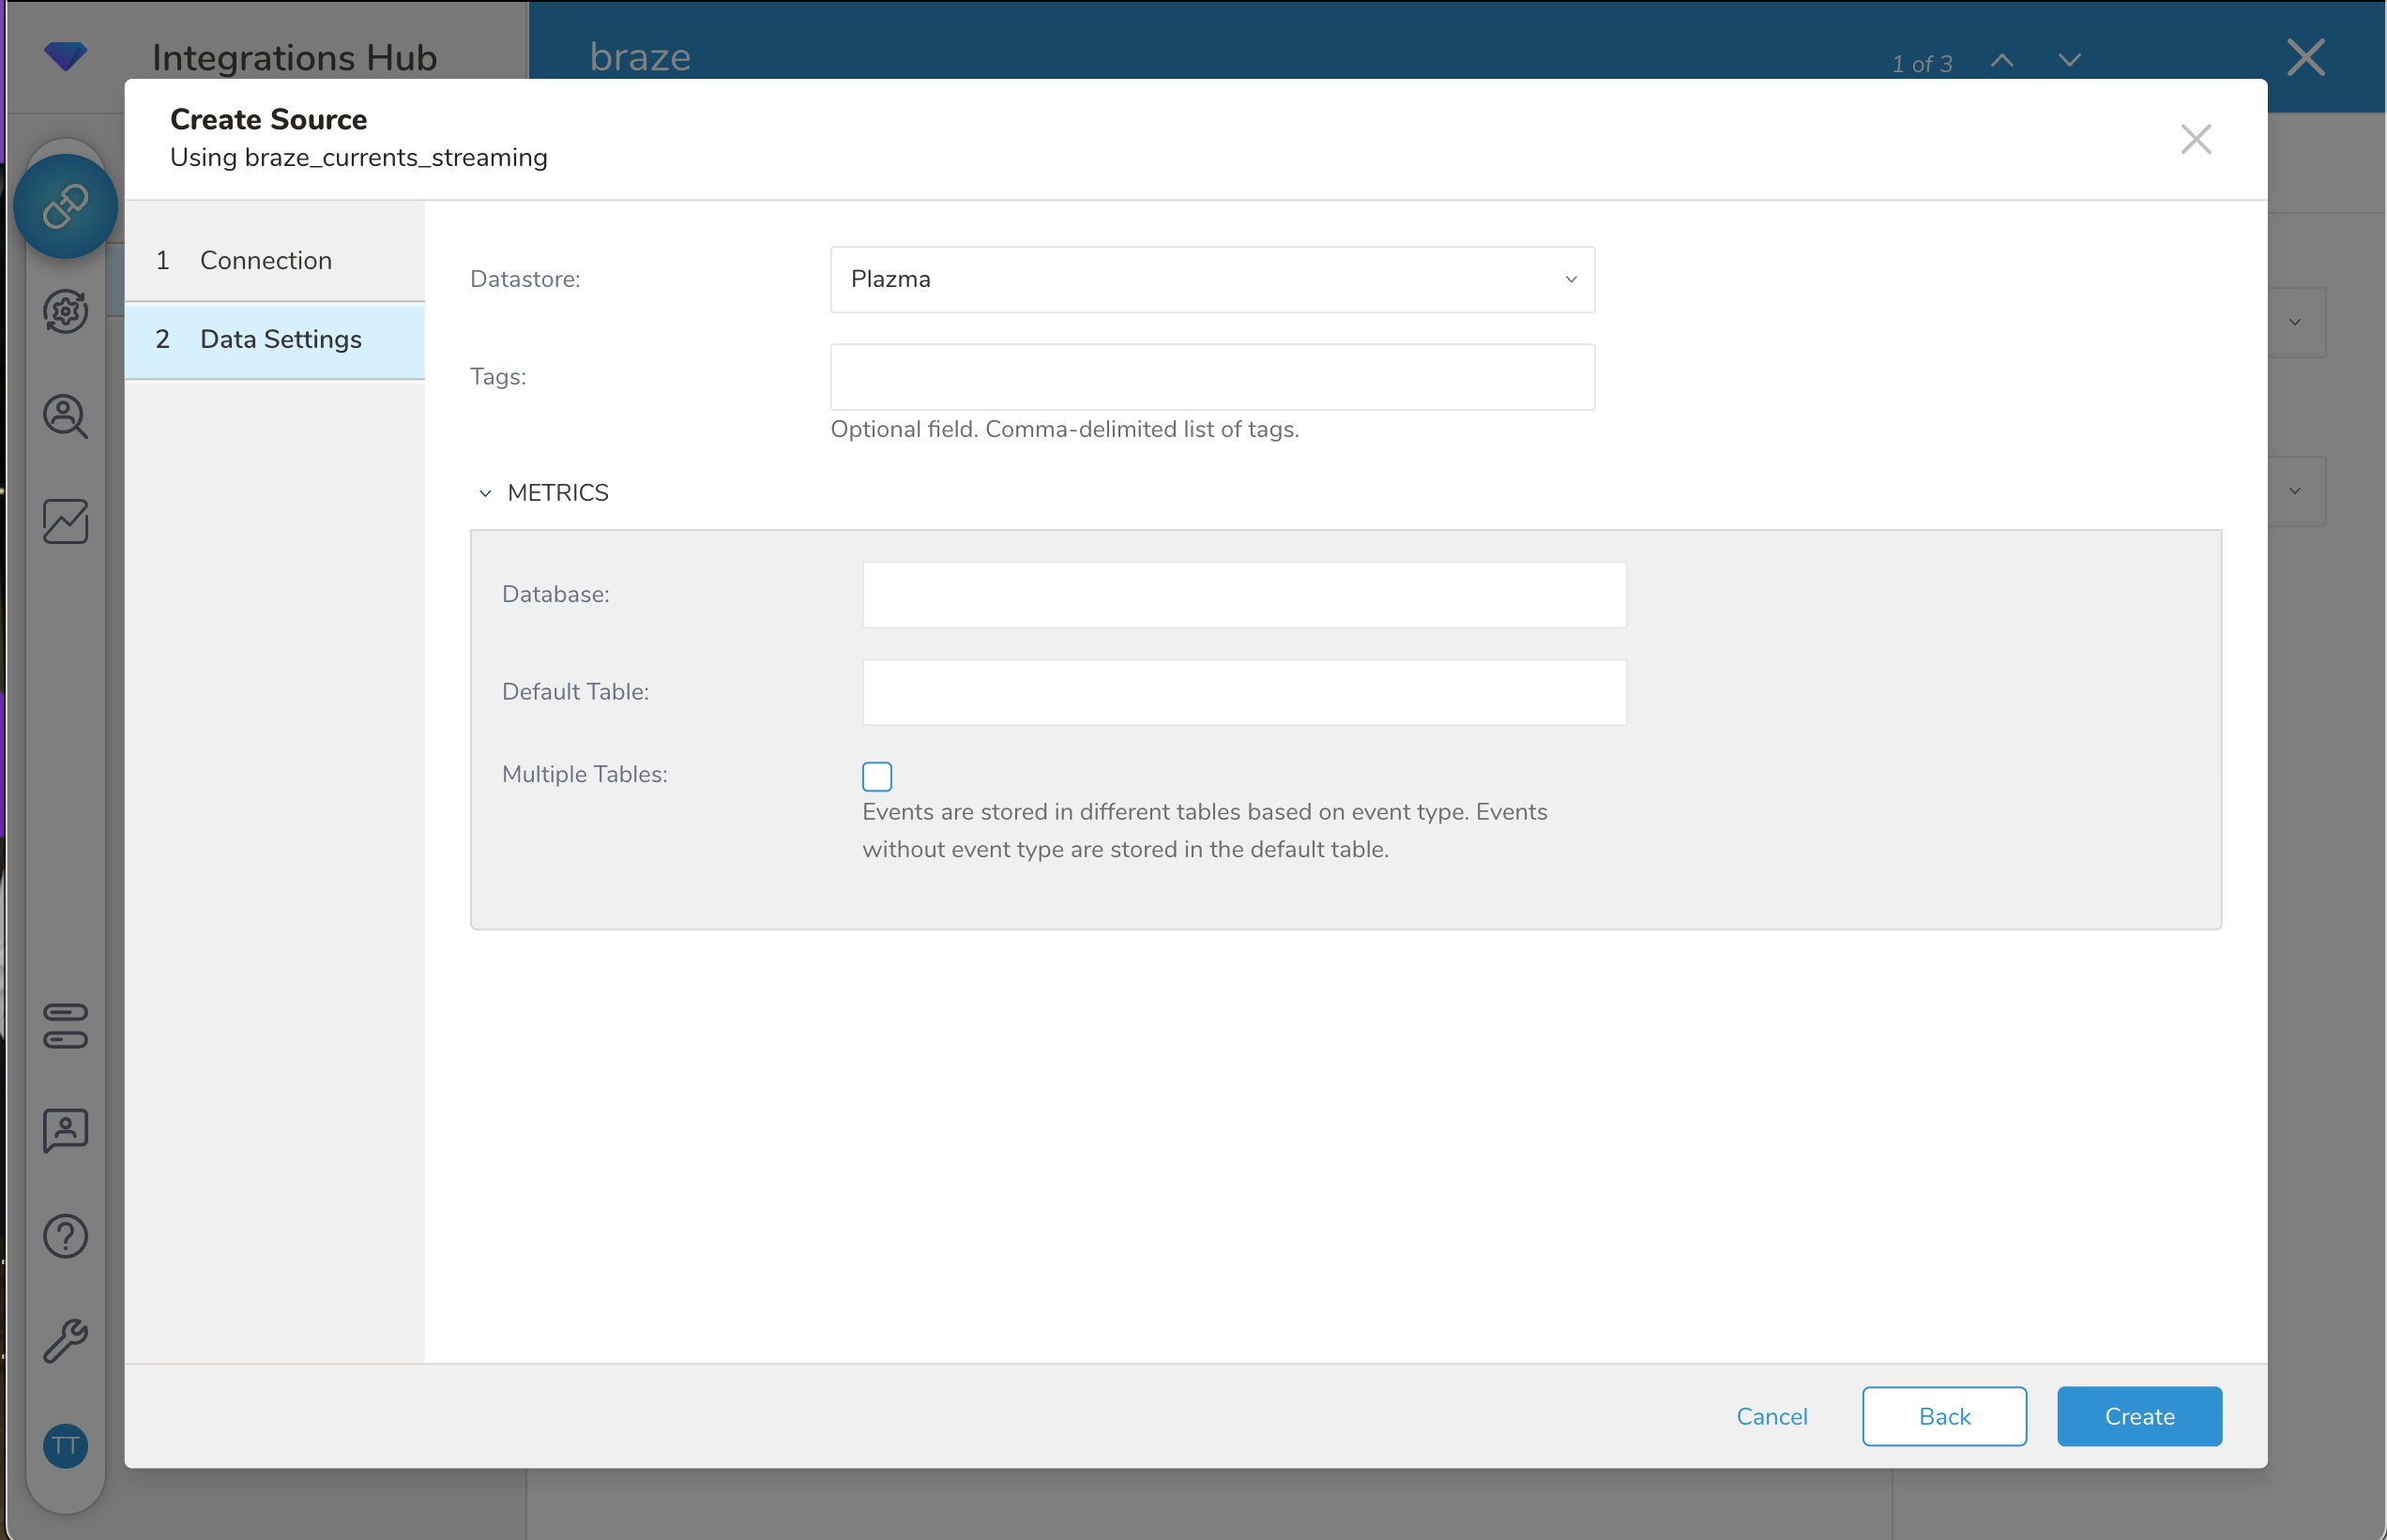
Task: Open the user contact card icon
Action: 65,1131
